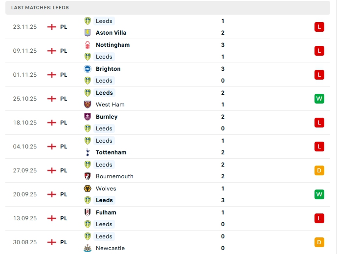Image resolution: width=337 pixels, height=254 pixels.
Task: Click the Nottingham Forest club crest
Action: point(88,45)
